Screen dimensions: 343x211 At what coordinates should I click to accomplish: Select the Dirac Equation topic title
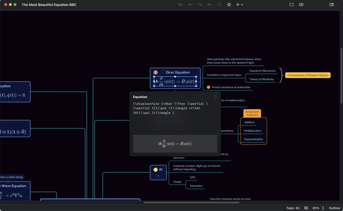178,72
